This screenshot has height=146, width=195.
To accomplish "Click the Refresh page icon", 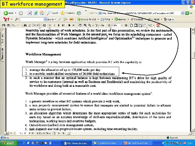I will point(36,13).
